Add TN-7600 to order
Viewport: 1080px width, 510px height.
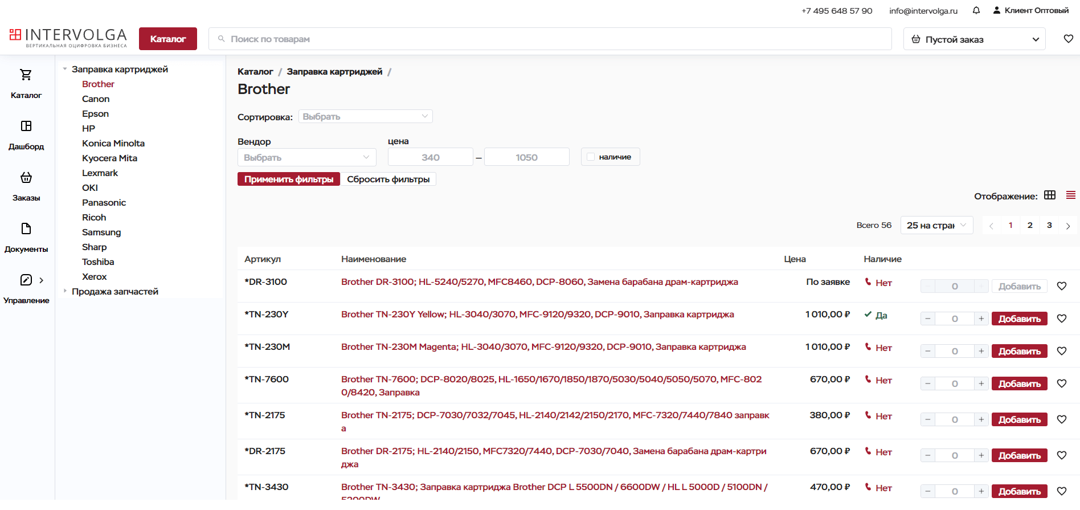(x=1020, y=383)
